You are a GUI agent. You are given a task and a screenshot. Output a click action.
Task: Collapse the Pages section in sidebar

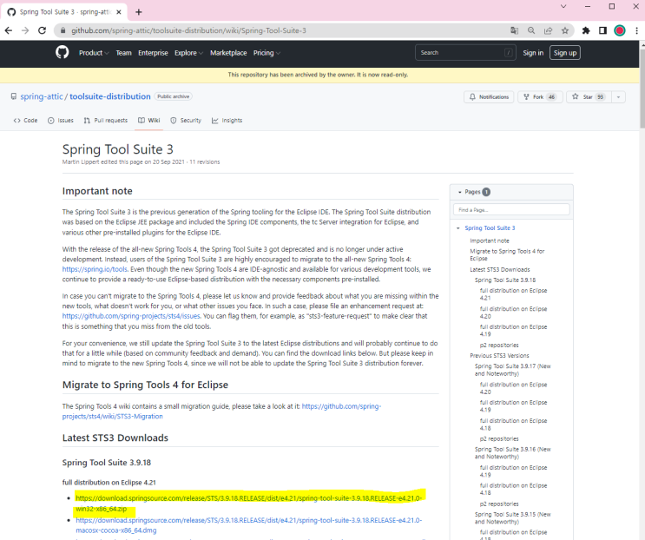point(457,192)
